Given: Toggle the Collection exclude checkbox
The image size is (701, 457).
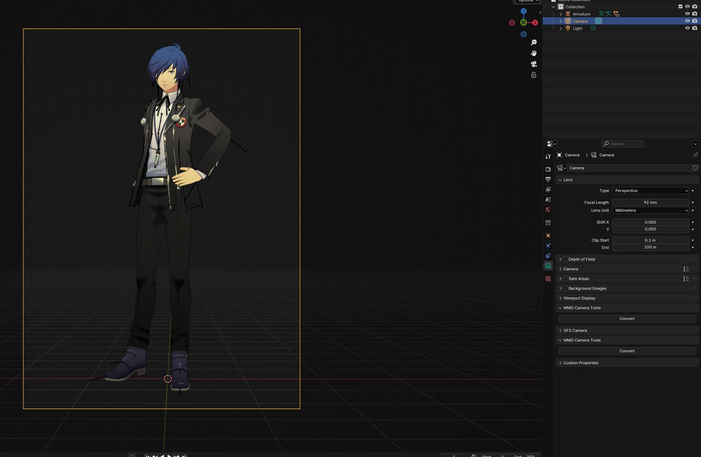Looking at the screenshot, I should (x=681, y=6).
